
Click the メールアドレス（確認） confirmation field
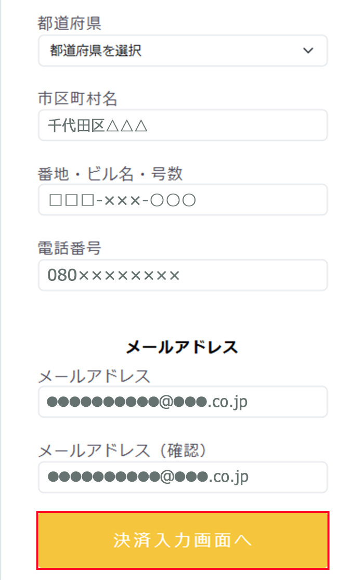point(182,477)
